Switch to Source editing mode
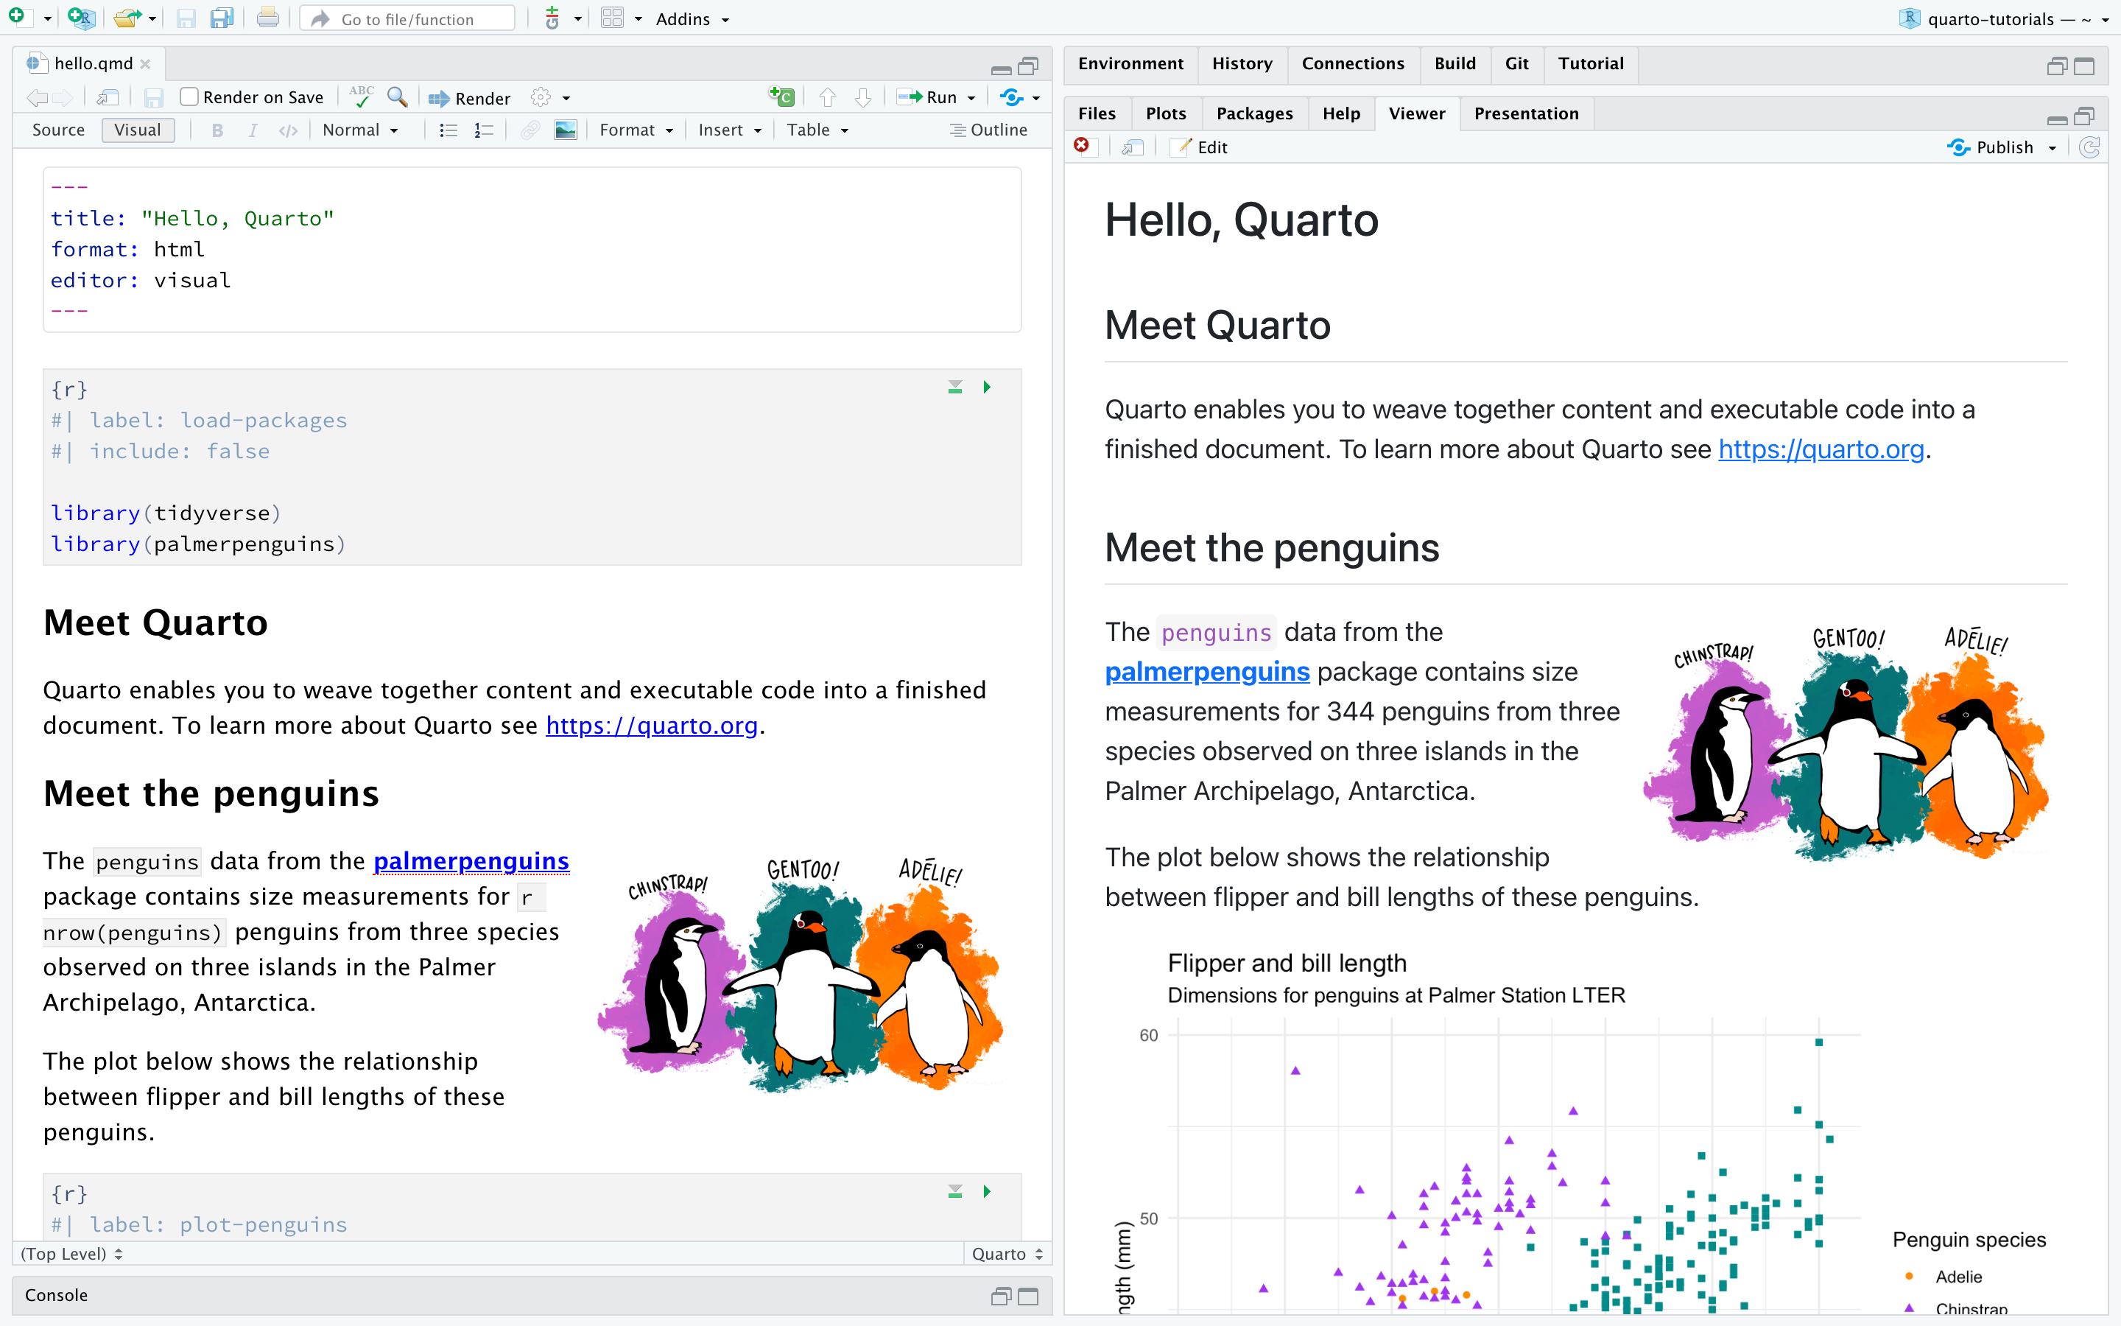Image resolution: width=2121 pixels, height=1326 pixels. pyautogui.click(x=58, y=130)
